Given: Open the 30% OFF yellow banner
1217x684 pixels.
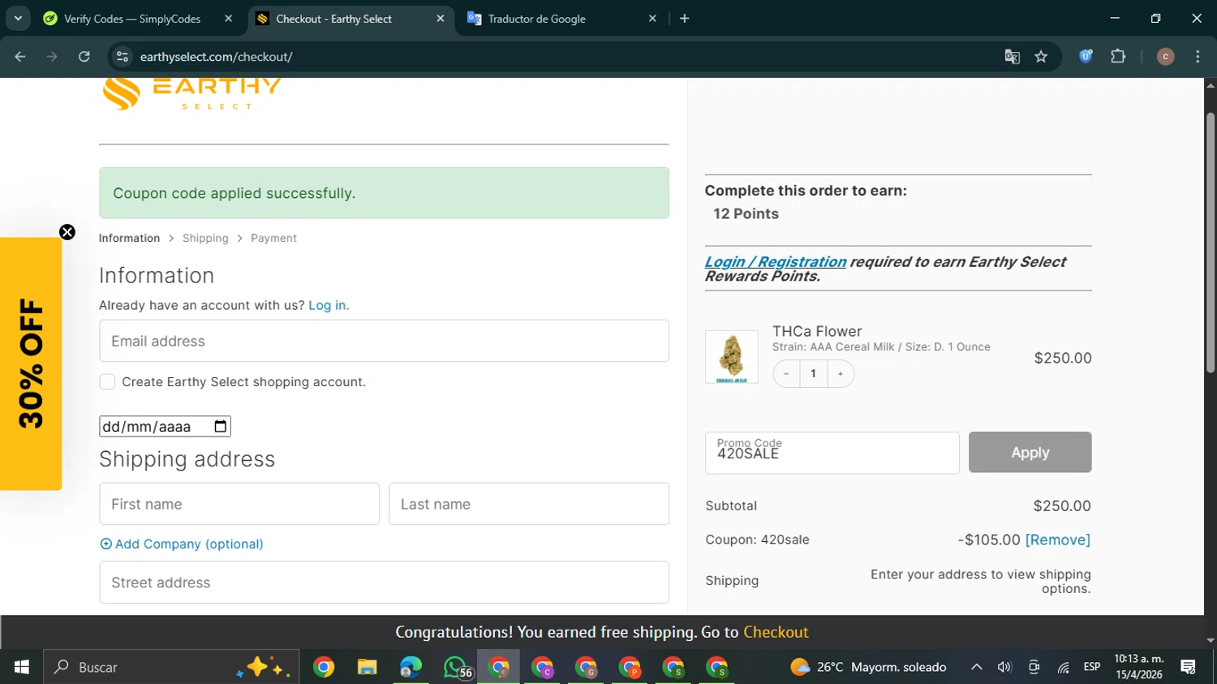Looking at the screenshot, I should coord(31,364).
